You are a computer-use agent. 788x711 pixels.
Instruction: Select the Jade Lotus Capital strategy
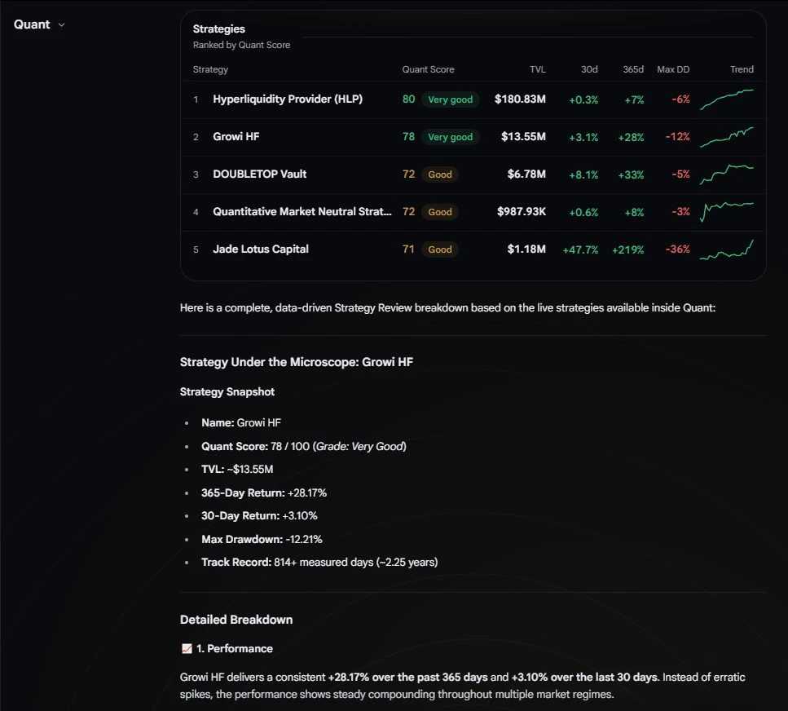pyautogui.click(x=260, y=250)
